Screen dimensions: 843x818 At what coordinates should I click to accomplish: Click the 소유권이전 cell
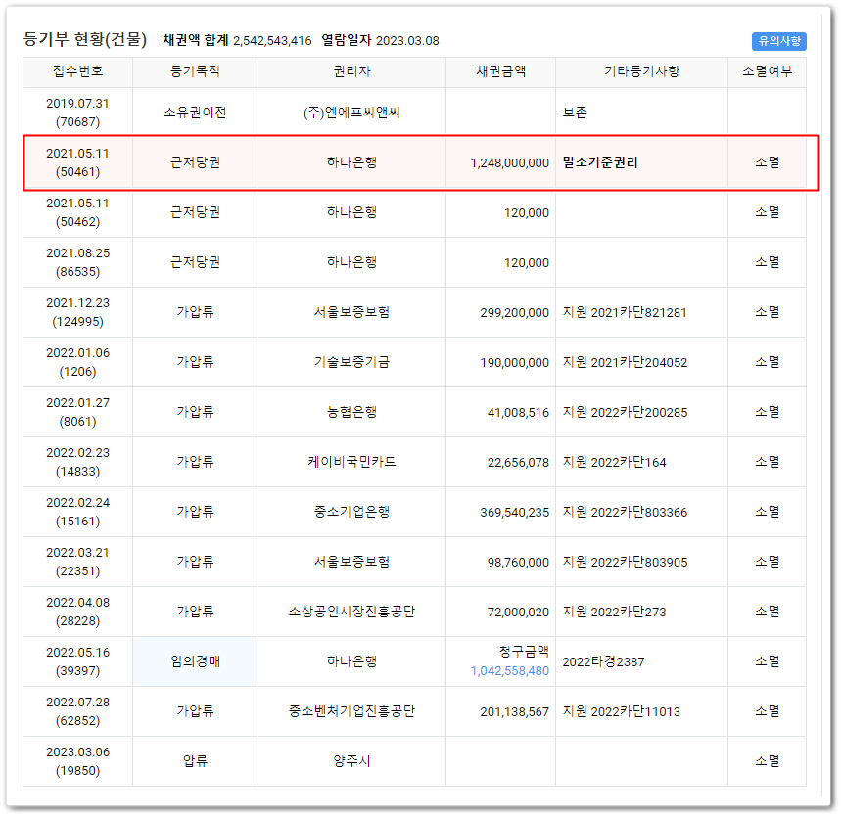pos(195,113)
